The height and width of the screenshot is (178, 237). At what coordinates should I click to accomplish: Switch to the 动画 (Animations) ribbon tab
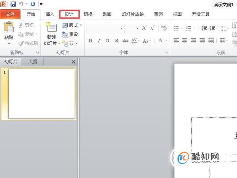click(107, 14)
